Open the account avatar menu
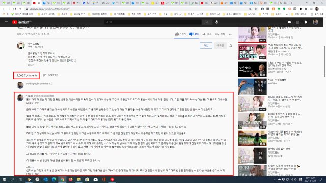 315,22
